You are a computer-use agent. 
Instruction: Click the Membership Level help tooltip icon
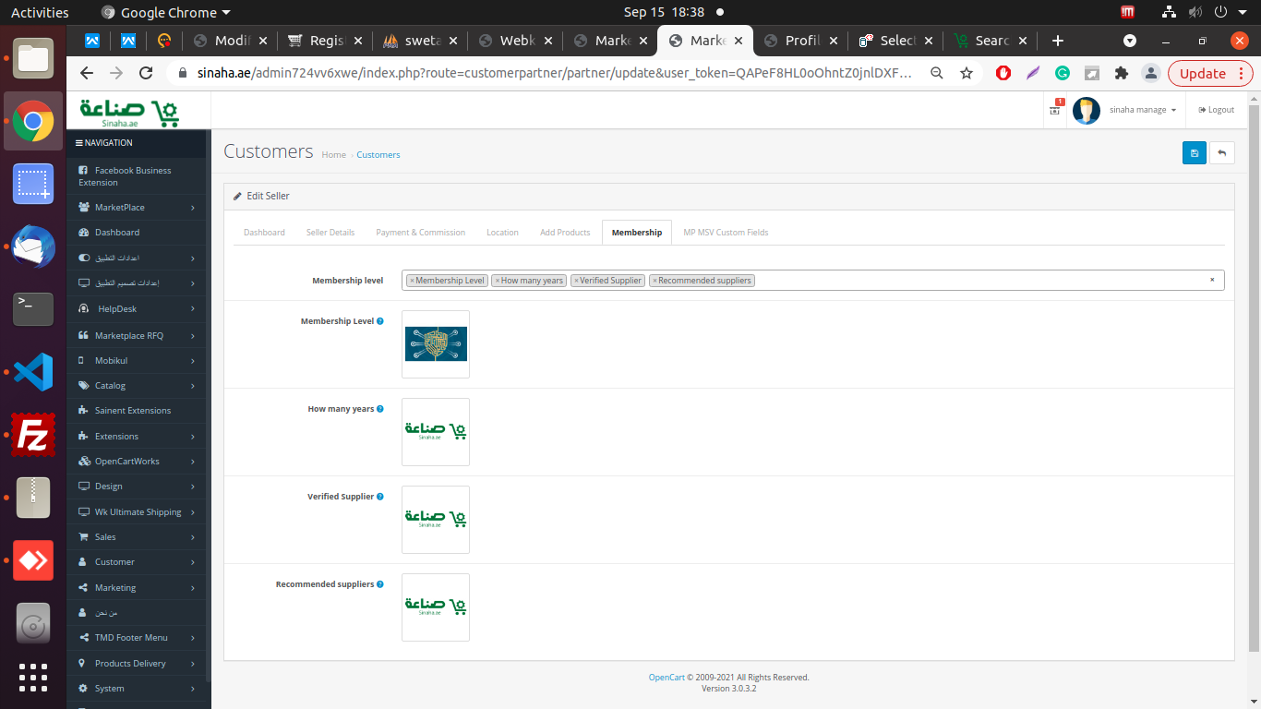tap(380, 321)
